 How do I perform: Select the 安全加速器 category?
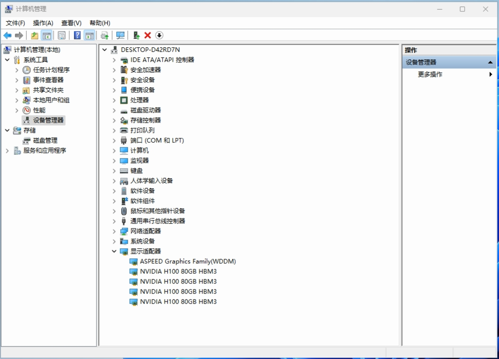coord(146,70)
